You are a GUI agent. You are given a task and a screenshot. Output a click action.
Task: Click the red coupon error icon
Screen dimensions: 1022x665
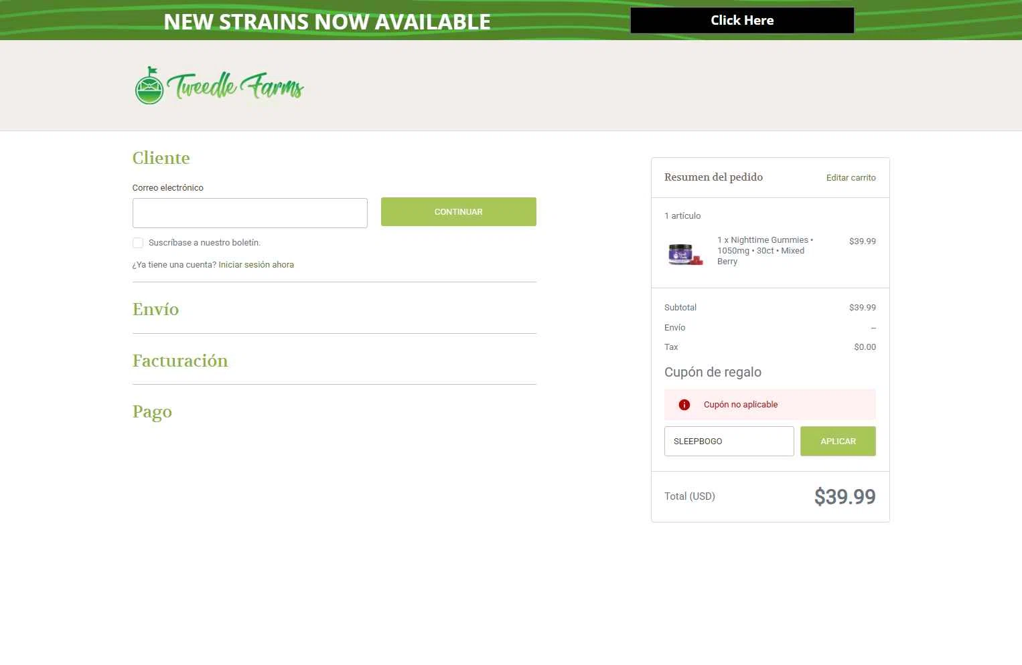[x=684, y=405]
